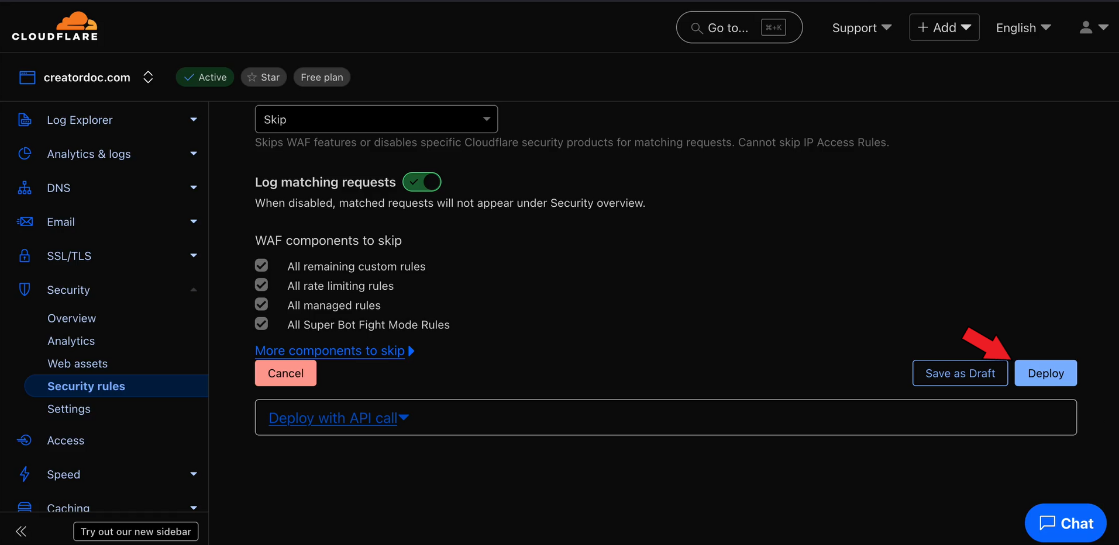Toggle Log matching requests switch
Viewport: 1119px width, 545px height.
tap(422, 182)
